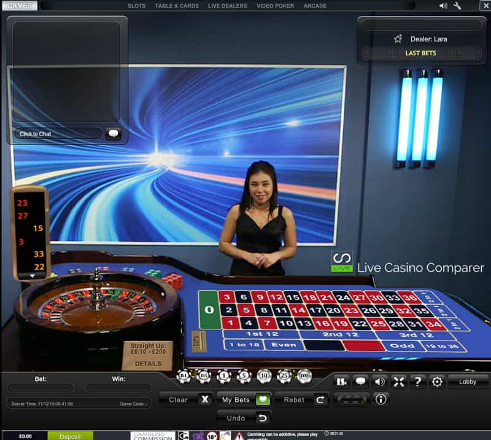Select the 1 value betting chip
This screenshot has height=440, width=491.
click(224, 375)
